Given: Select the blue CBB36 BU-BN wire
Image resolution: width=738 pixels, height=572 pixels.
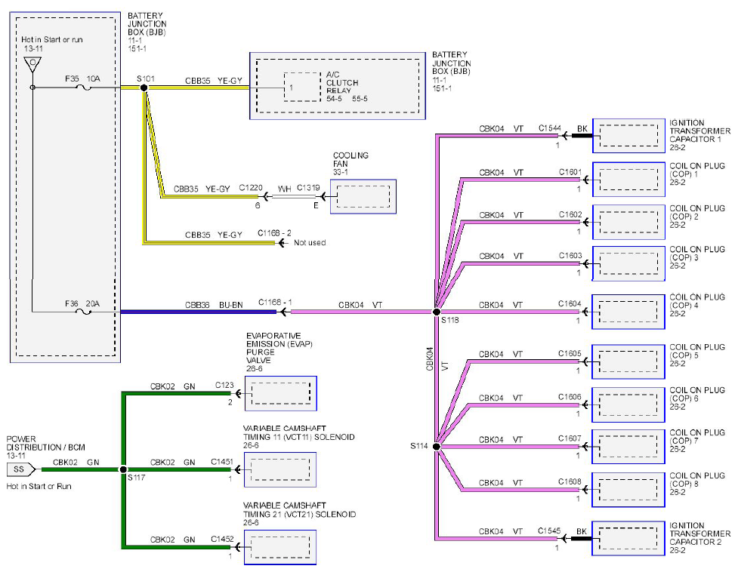Looking at the screenshot, I should [198, 312].
